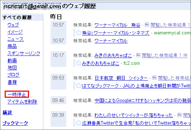Open 中国によるGoogleに対するハッキング search query

pos(143,100)
